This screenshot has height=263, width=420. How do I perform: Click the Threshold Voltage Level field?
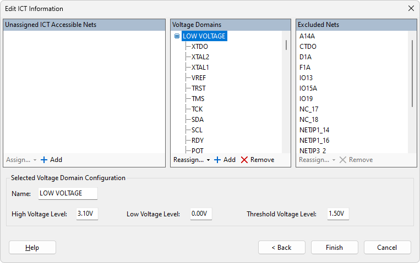click(x=337, y=214)
